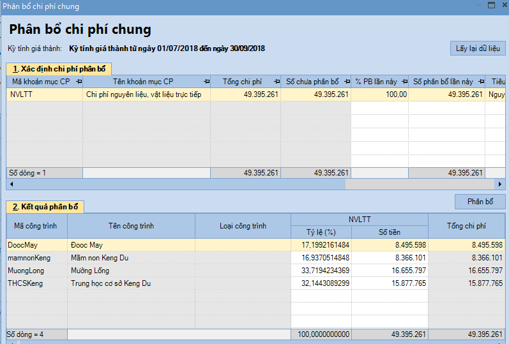Edit the 16,9370514848 ratio cell
This screenshot has height=344, width=509.
click(321, 258)
